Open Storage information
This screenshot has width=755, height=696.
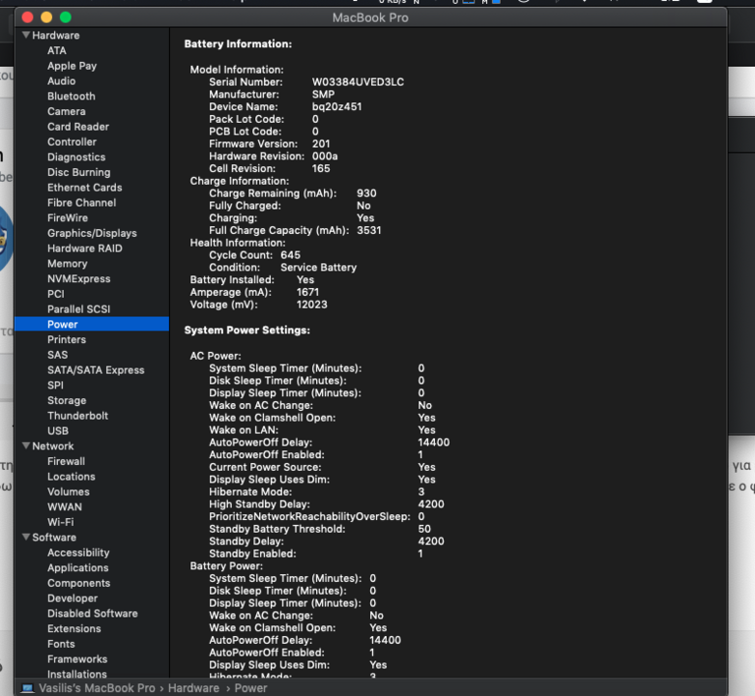(67, 400)
